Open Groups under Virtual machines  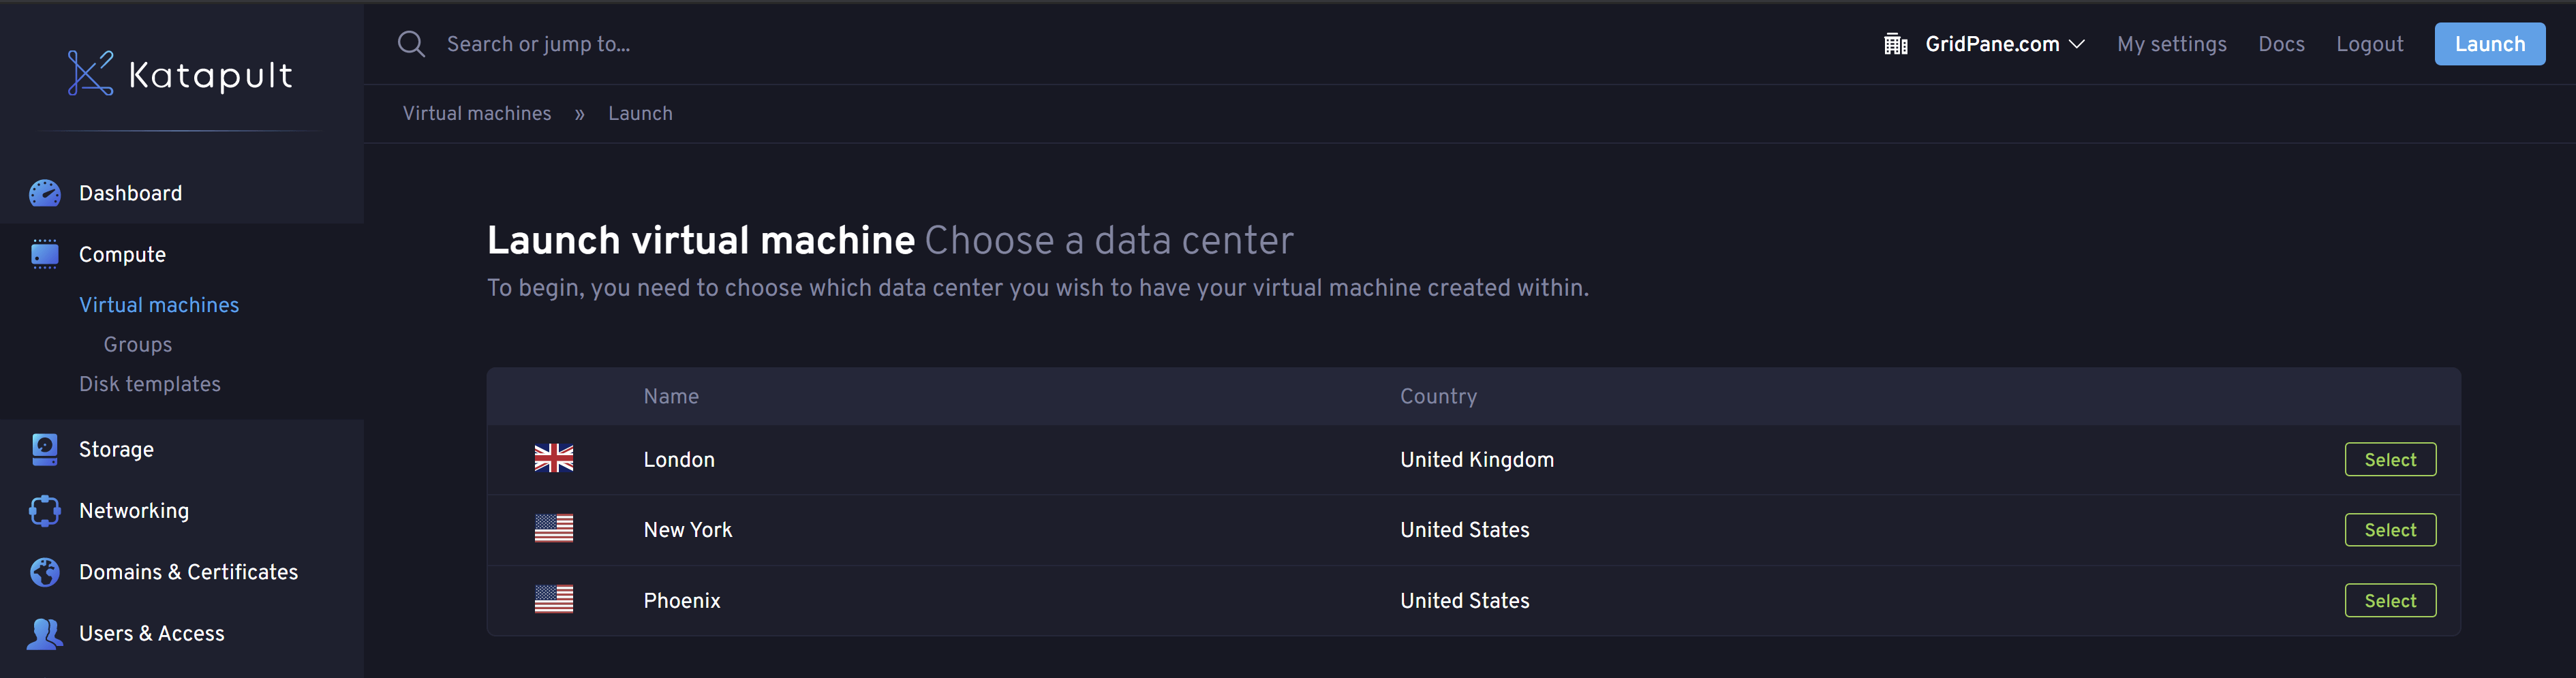pos(138,345)
